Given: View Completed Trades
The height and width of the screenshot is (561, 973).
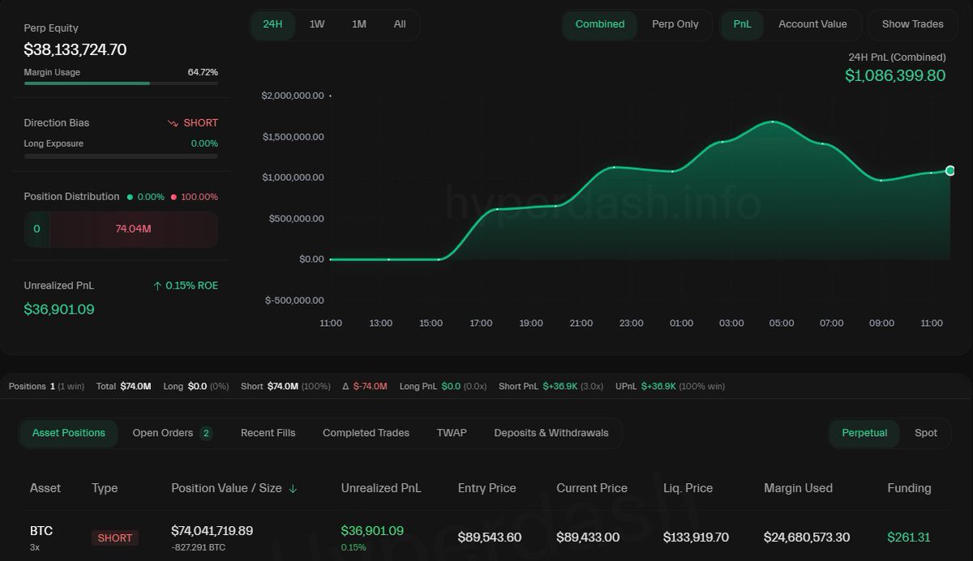Looking at the screenshot, I should tap(366, 433).
